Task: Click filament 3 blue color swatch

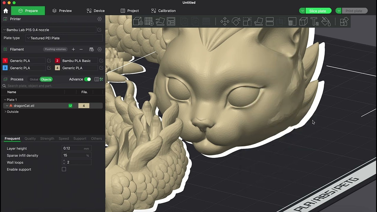Action: pyautogui.click(x=5, y=68)
